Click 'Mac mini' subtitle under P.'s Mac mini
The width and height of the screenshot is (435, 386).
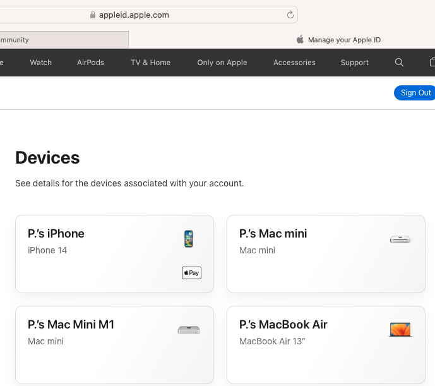(257, 250)
